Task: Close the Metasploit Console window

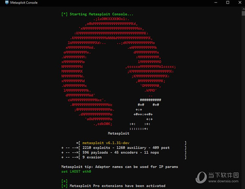Action: [x=238, y=4]
